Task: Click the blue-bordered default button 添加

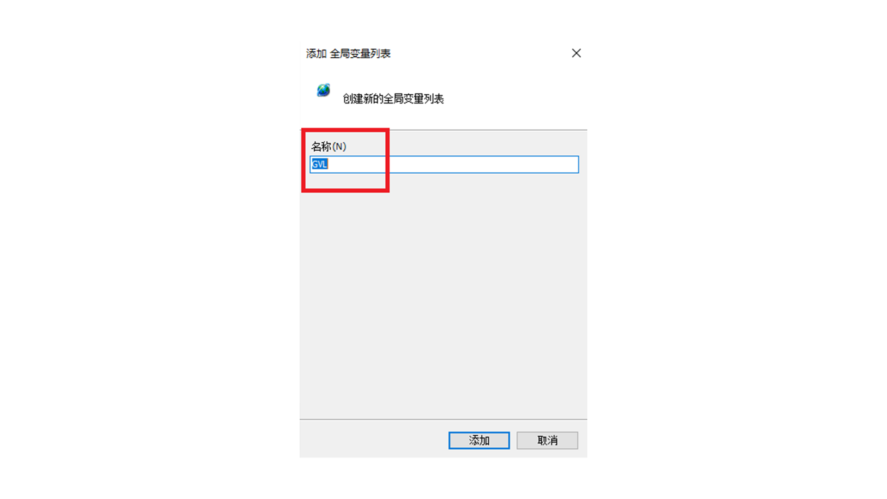Action: 479,440
